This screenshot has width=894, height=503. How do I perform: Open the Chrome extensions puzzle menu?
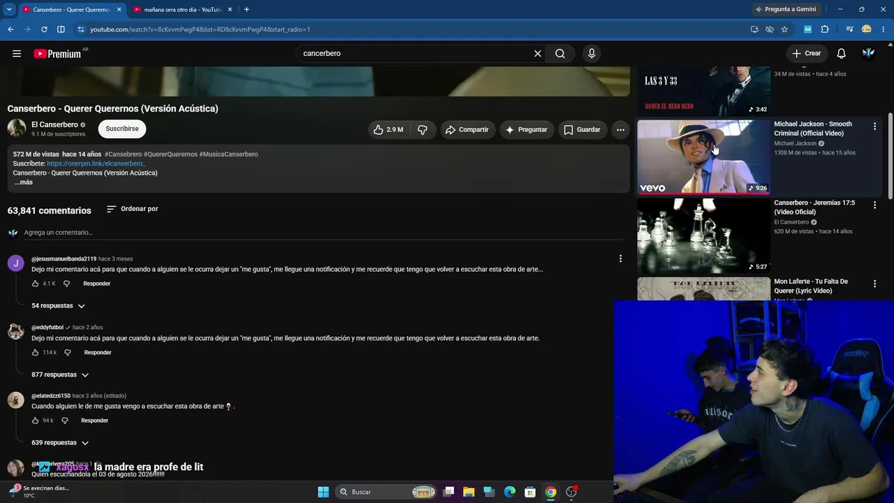[825, 29]
